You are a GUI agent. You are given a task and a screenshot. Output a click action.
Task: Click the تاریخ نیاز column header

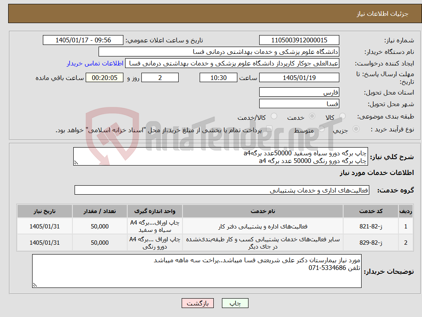pos(45,211)
